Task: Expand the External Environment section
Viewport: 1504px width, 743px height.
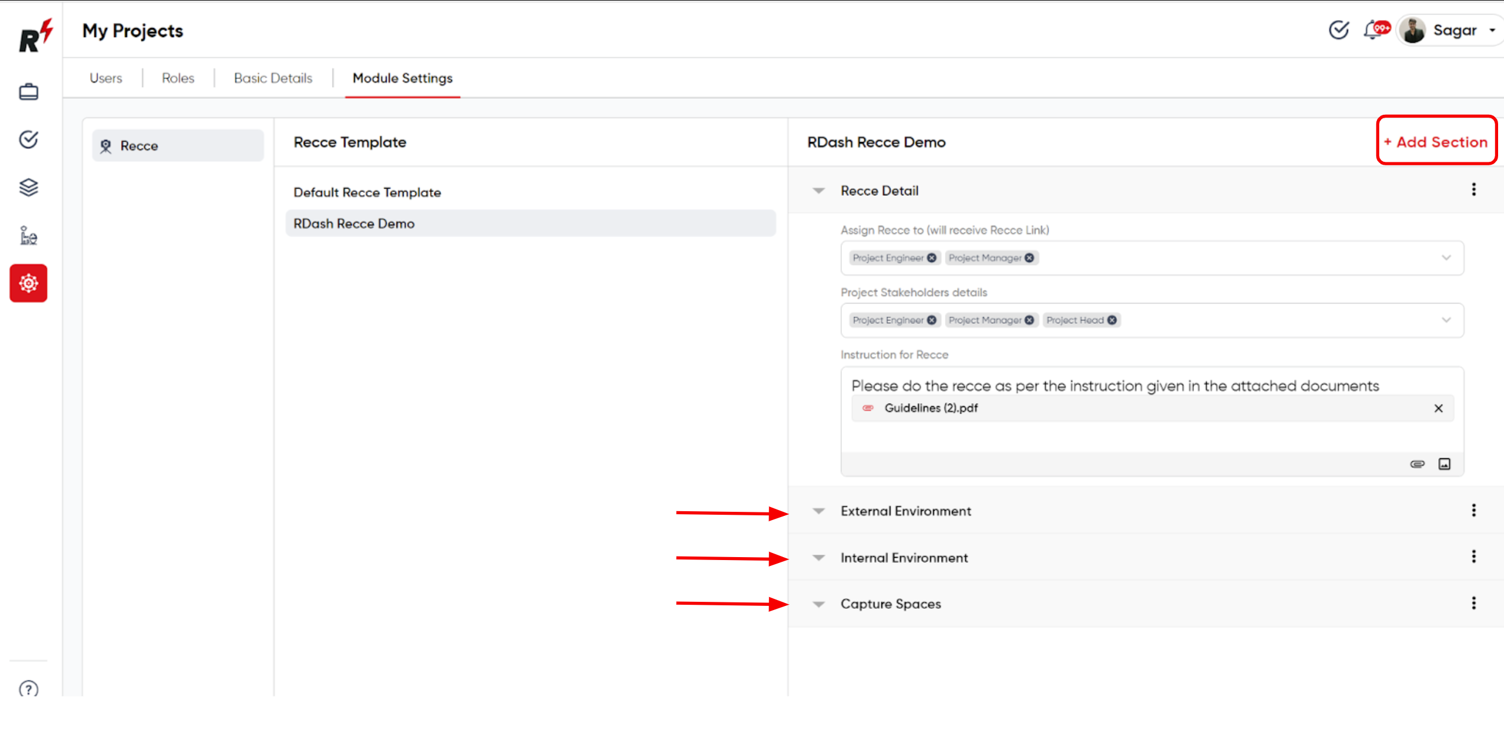Action: coord(818,511)
